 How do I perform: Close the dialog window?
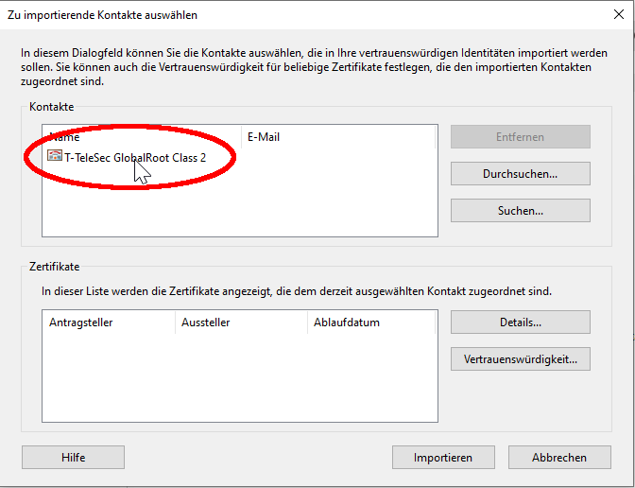click(619, 14)
